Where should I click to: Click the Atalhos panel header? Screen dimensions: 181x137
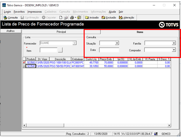[10, 31]
